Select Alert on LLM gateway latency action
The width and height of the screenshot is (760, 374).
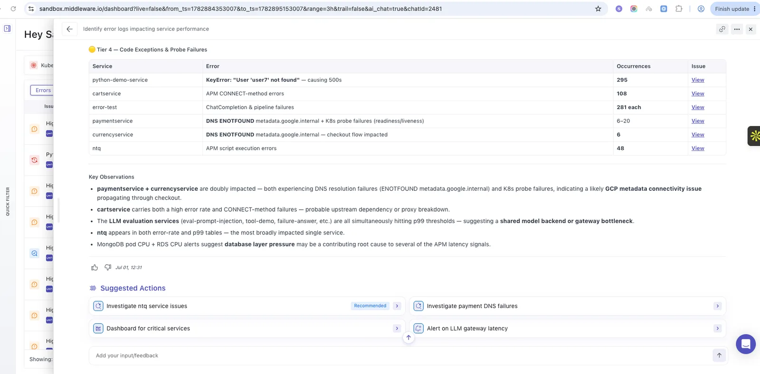point(567,328)
